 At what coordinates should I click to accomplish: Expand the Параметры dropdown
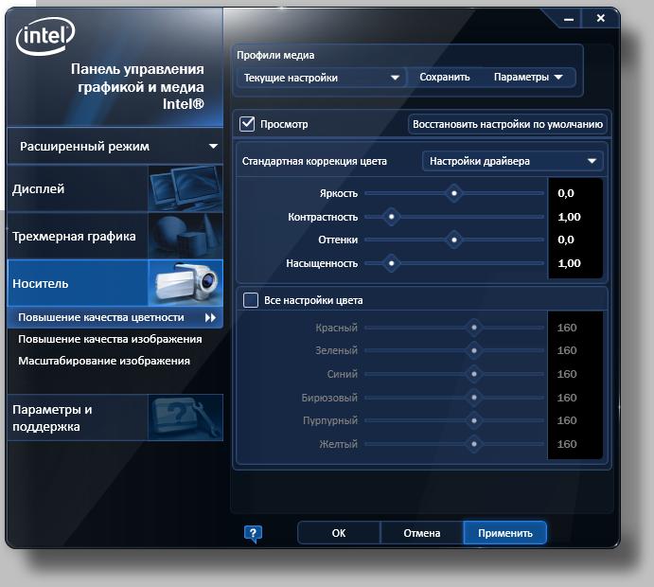pos(528,78)
